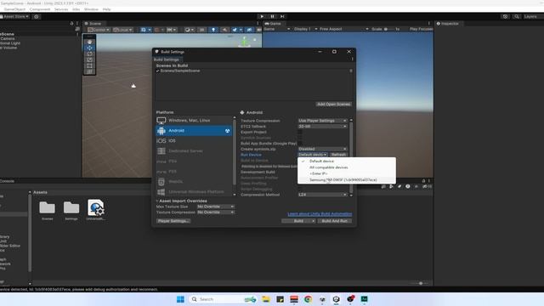The width and height of the screenshot is (544, 306).
Task: Open Create symbols.zip dropdown
Action: pyautogui.click(x=322, y=149)
